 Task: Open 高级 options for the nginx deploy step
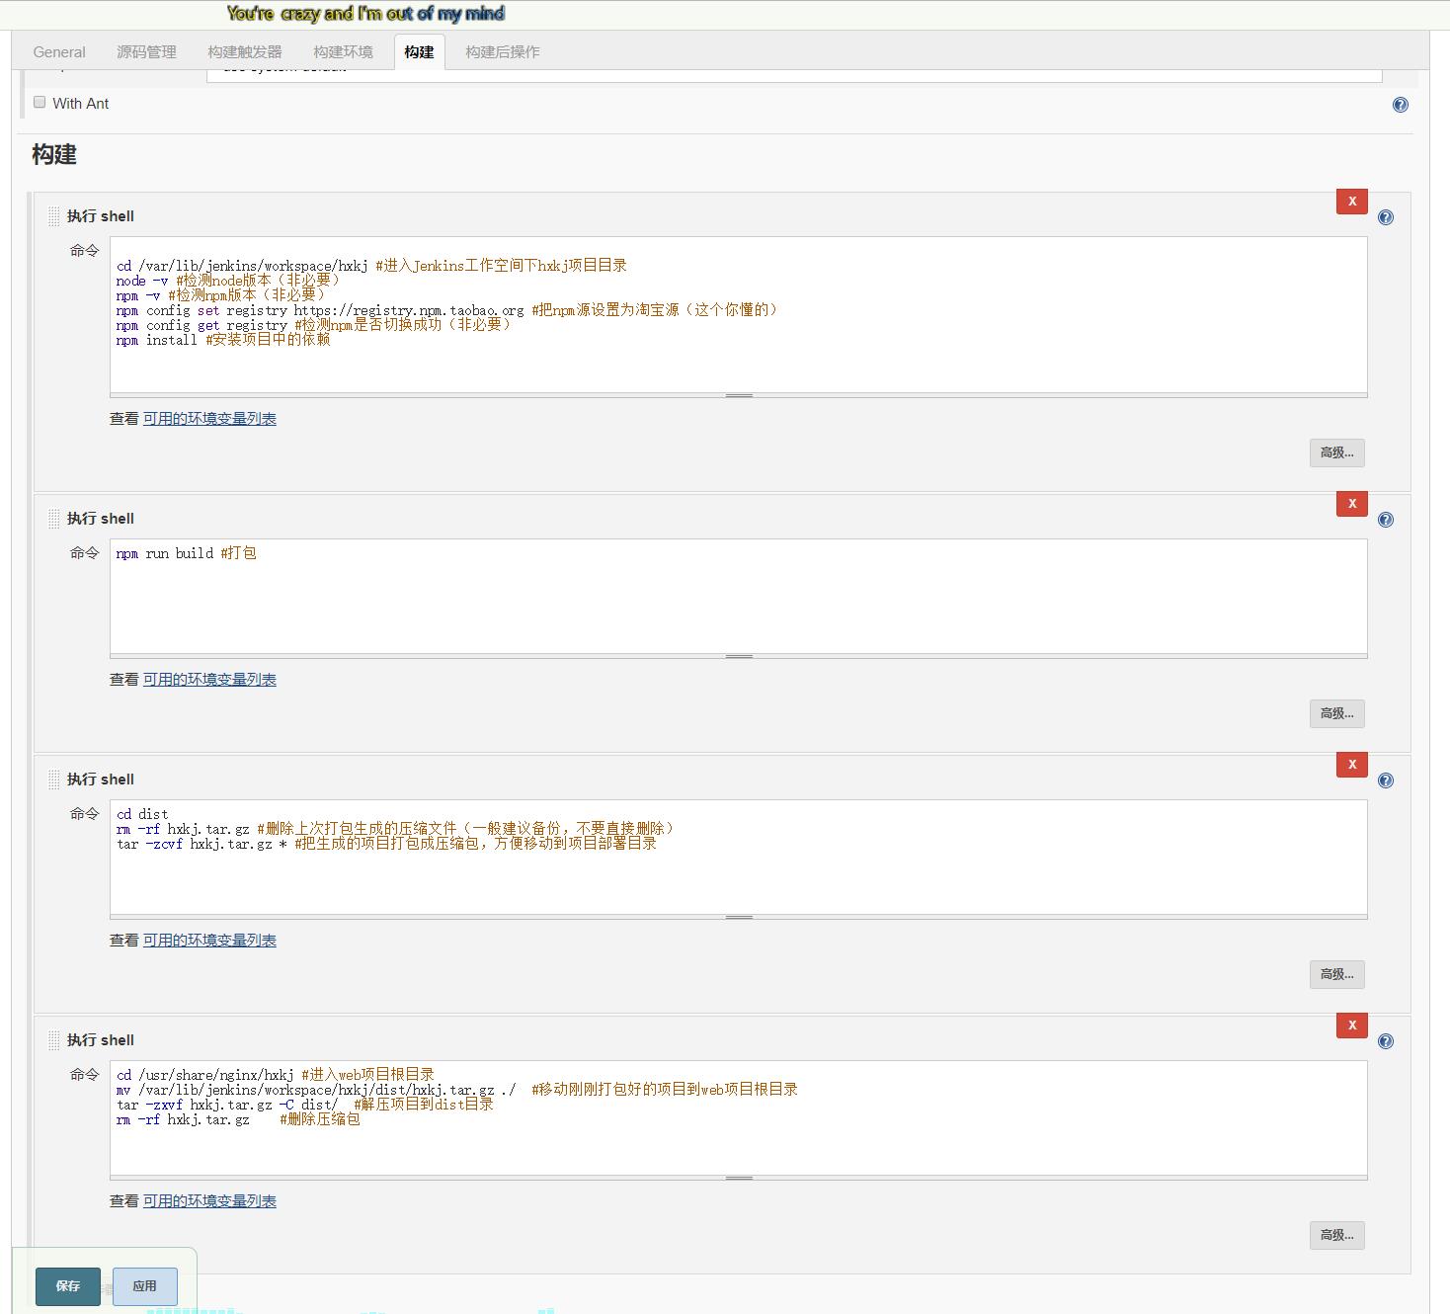(x=1337, y=1235)
